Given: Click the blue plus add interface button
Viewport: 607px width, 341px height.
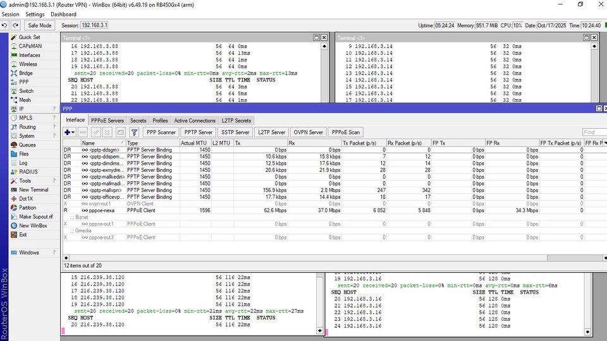Looking at the screenshot, I should click(x=67, y=133).
